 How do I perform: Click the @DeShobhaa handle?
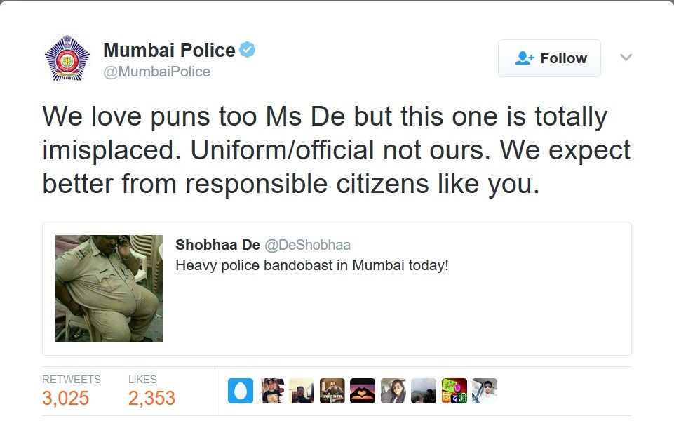pos(307,245)
